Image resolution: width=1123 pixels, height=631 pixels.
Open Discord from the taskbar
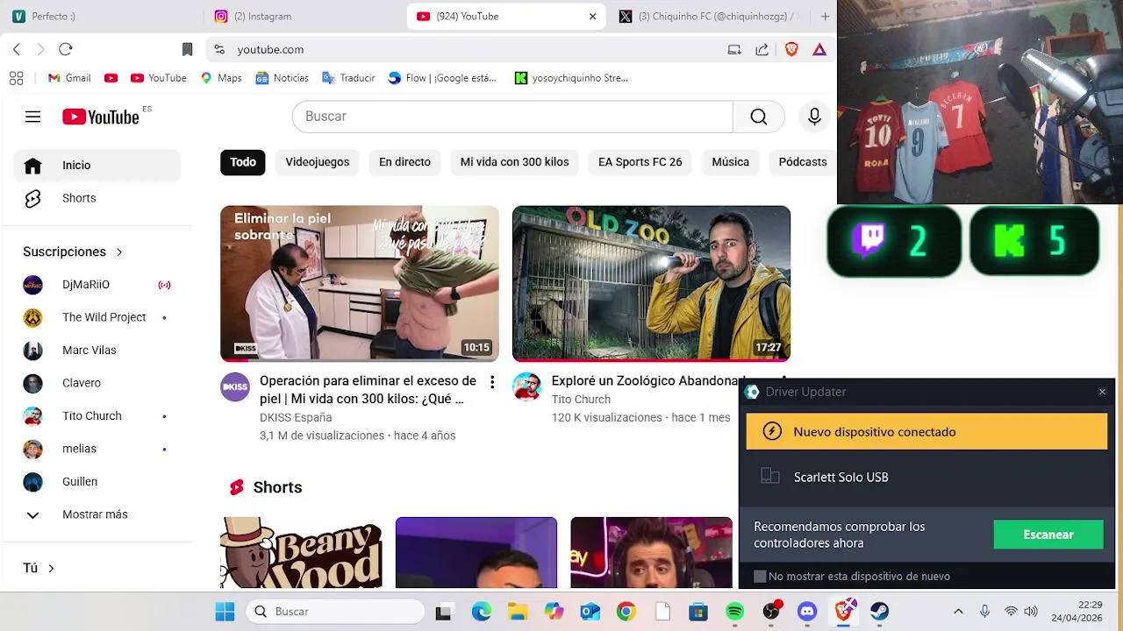(x=807, y=612)
